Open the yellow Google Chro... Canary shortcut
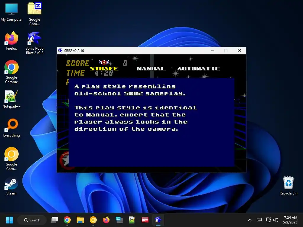303x227 pixels. [x=12, y=159]
